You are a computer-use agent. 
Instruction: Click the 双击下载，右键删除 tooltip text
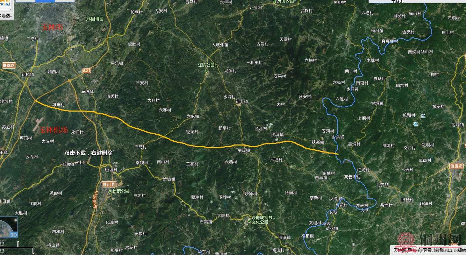pos(88,153)
